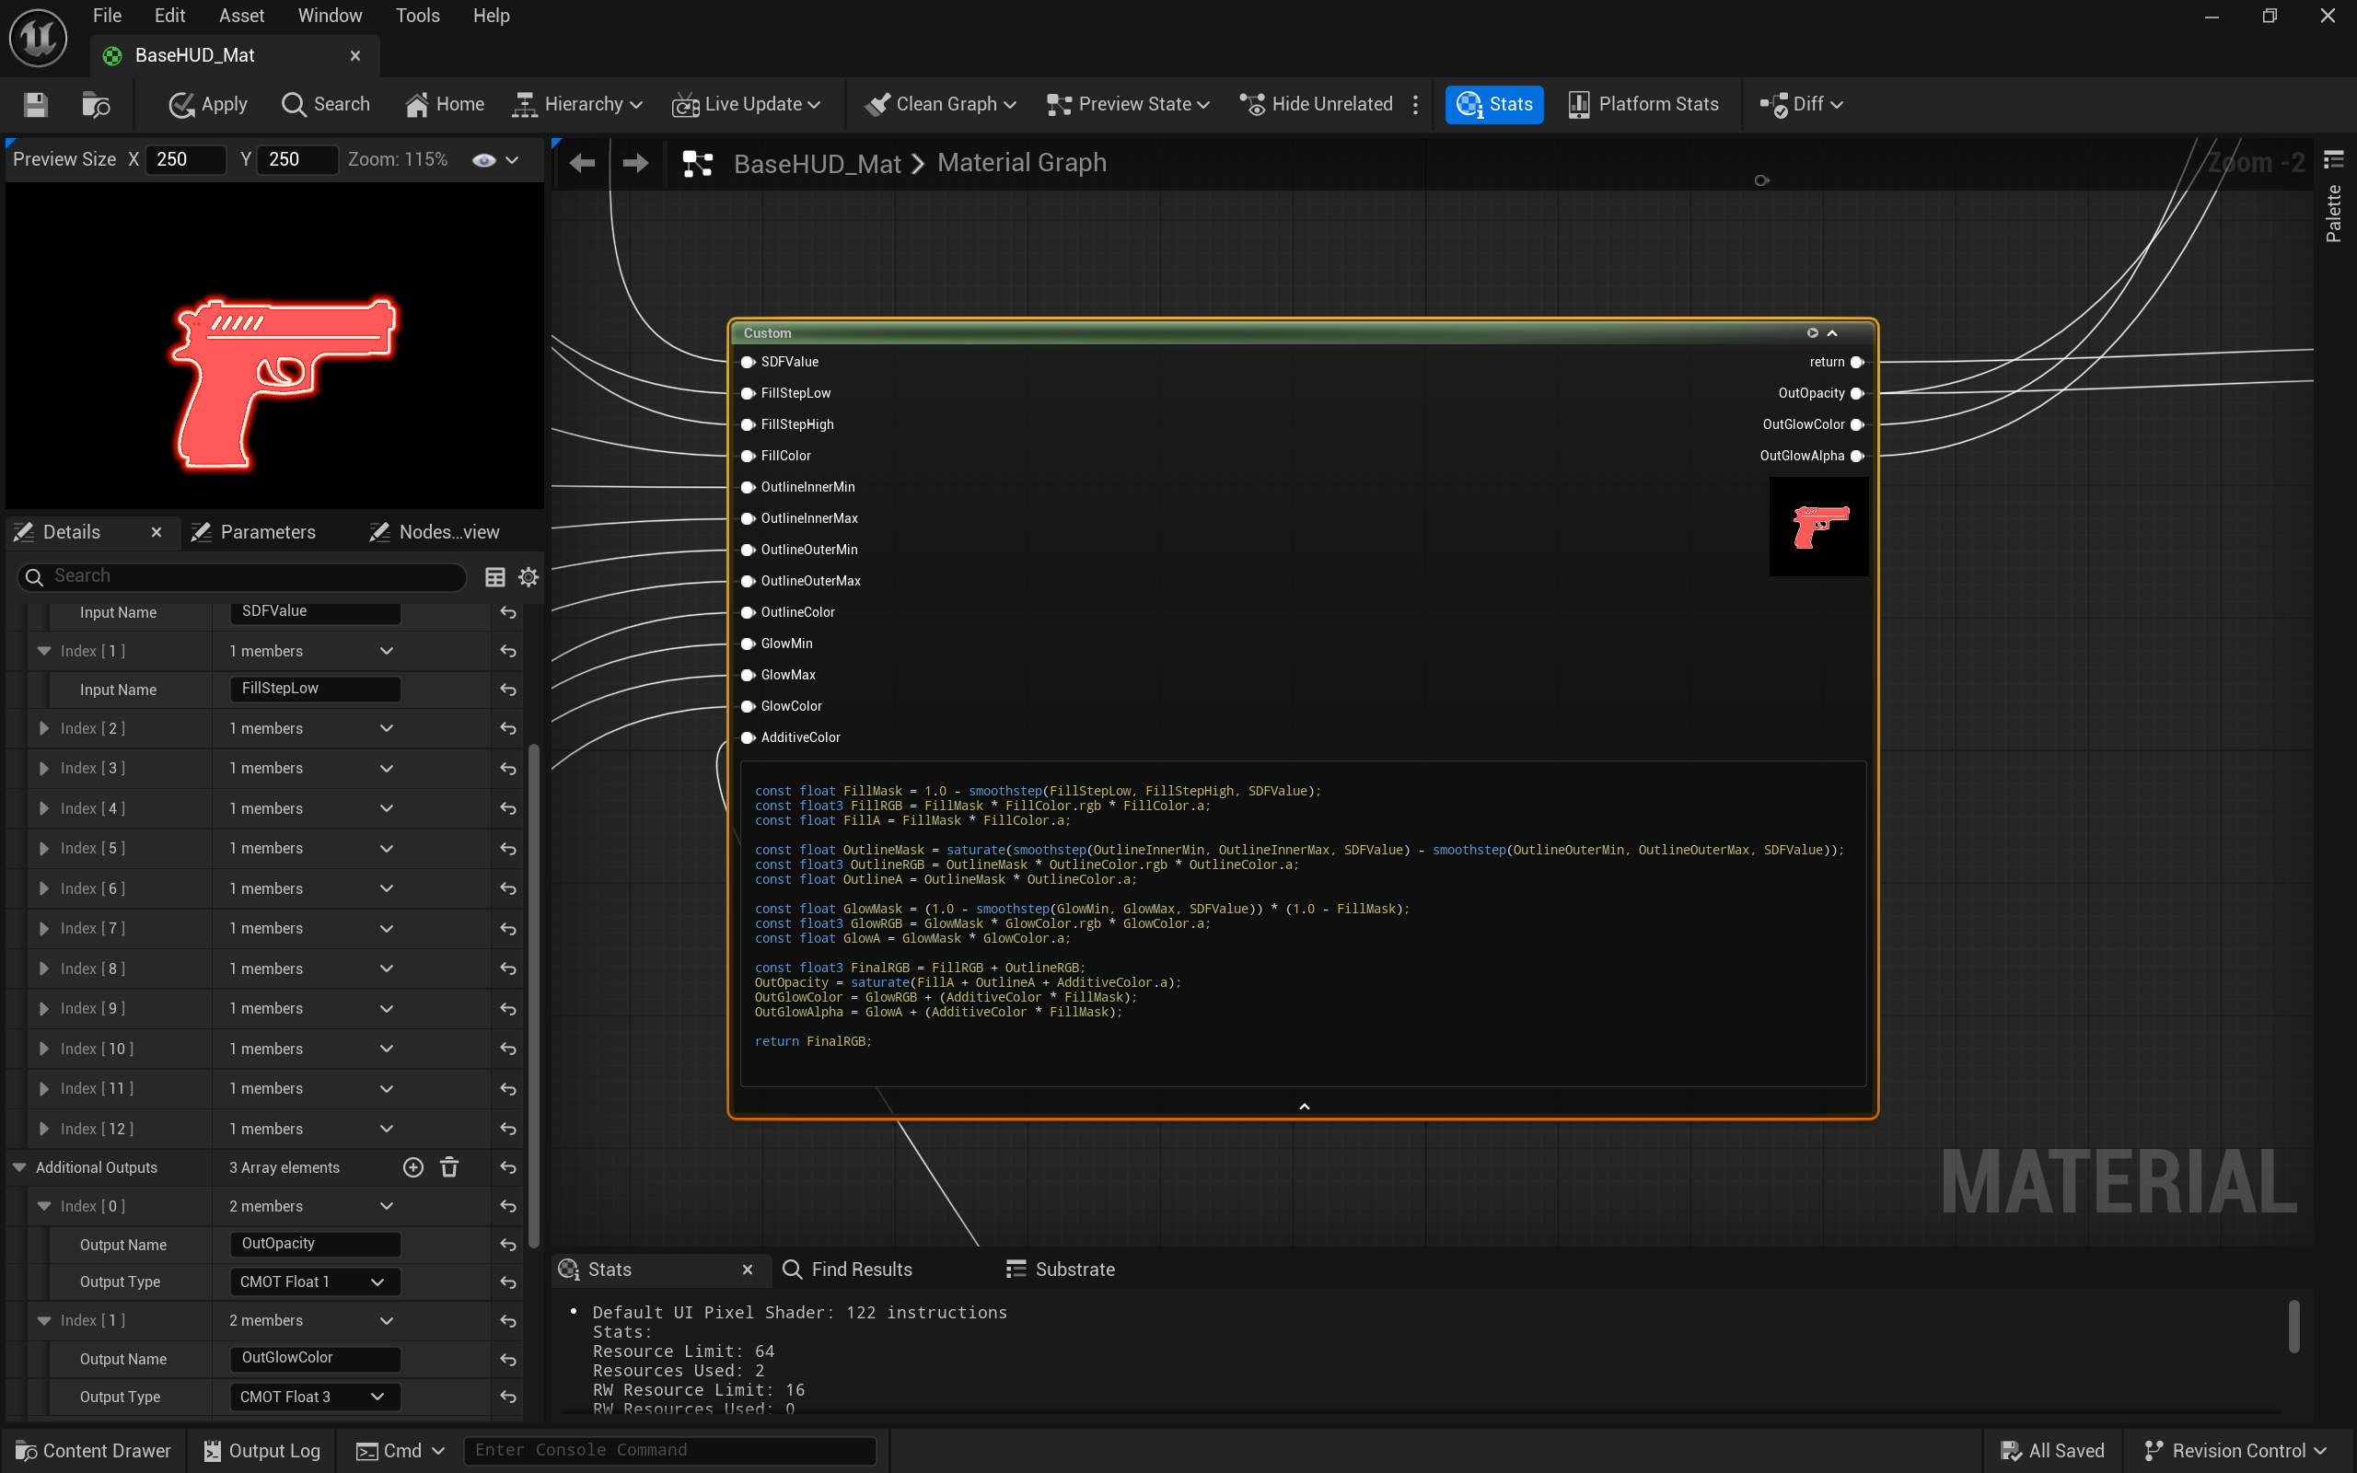Image resolution: width=2357 pixels, height=1473 pixels.
Task: Open details panel settings gear
Action: pyautogui.click(x=528, y=576)
